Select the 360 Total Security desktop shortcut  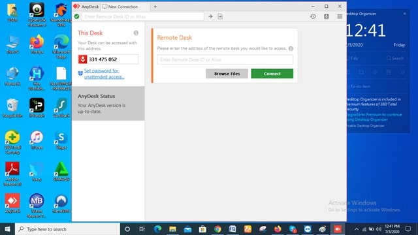12,142
